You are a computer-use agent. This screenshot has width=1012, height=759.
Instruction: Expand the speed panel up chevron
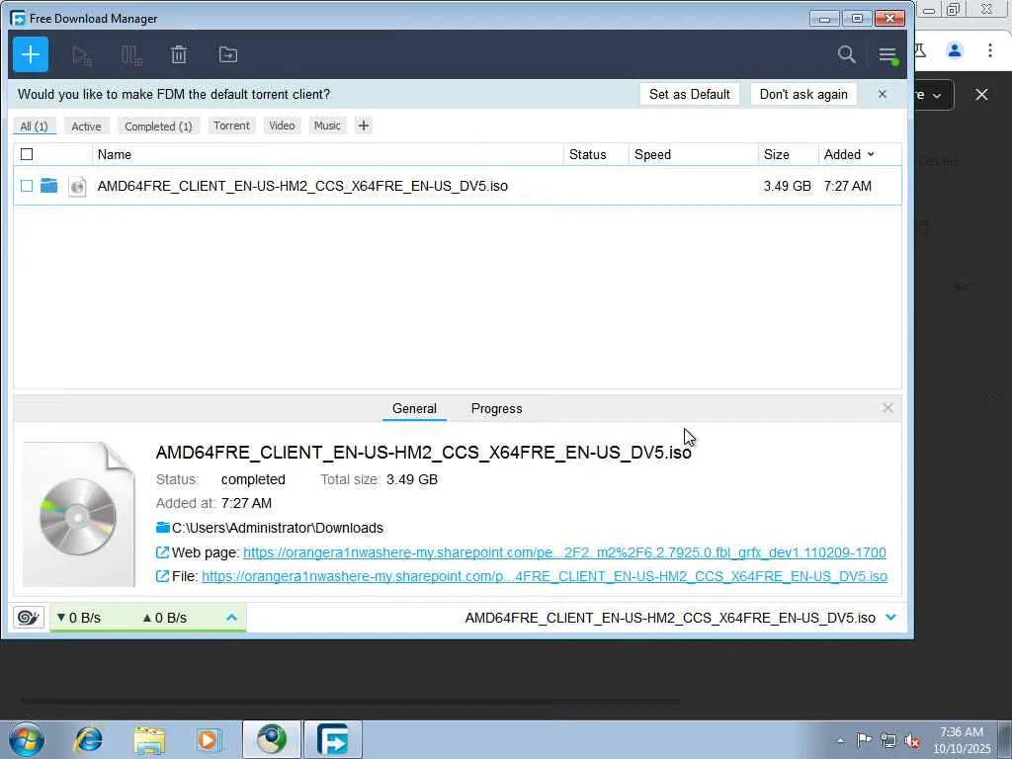[x=231, y=618]
